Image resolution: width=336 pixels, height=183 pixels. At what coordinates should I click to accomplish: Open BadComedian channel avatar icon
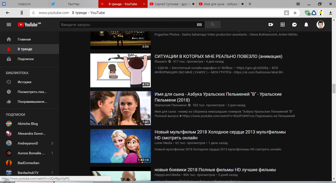coord(9,163)
